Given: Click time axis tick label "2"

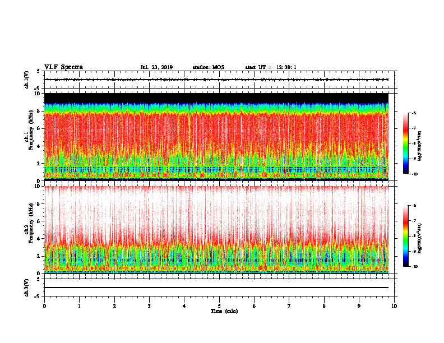Looking at the screenshot, I should point(114,306).
